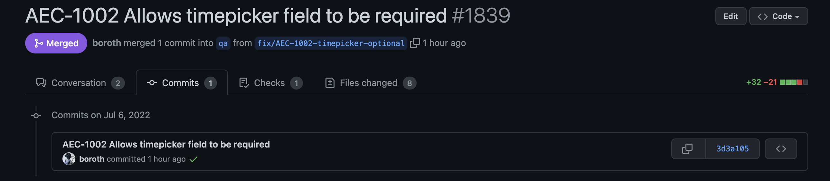The width and height of the screenshot is (830, 181).
Task: Click the commit timeline marker icon
Action: point(36,116)
